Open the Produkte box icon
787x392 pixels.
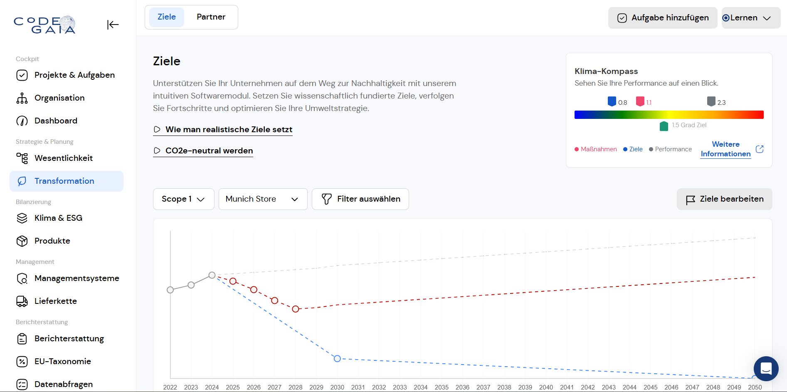point(22,241)
